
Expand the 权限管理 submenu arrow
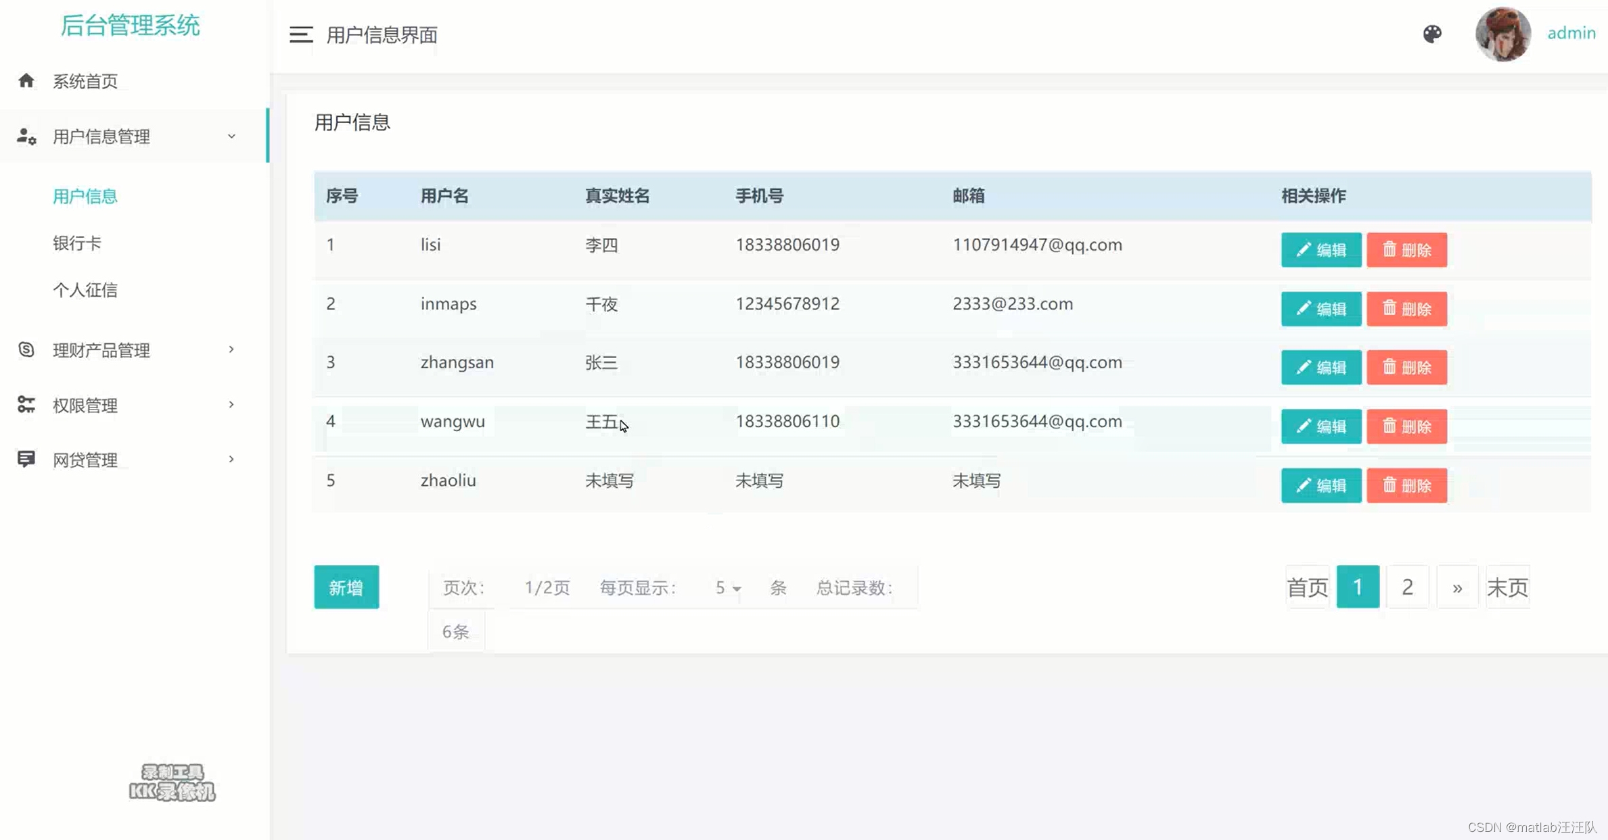(x=231, y=405)
